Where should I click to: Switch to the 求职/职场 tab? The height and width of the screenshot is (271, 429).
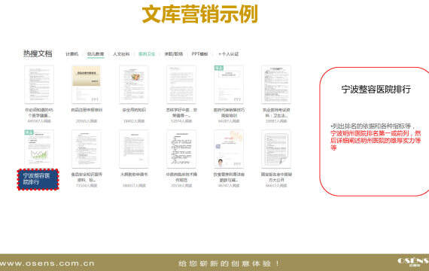pos(173,54)
